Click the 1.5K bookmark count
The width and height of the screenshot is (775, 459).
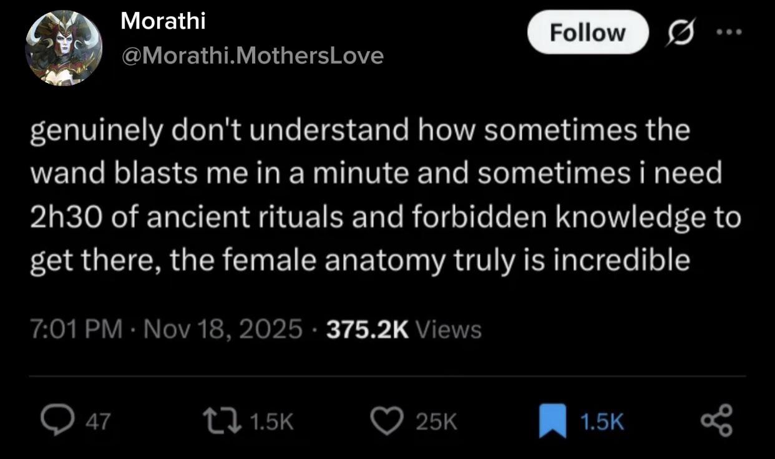(x=602, y=423)
